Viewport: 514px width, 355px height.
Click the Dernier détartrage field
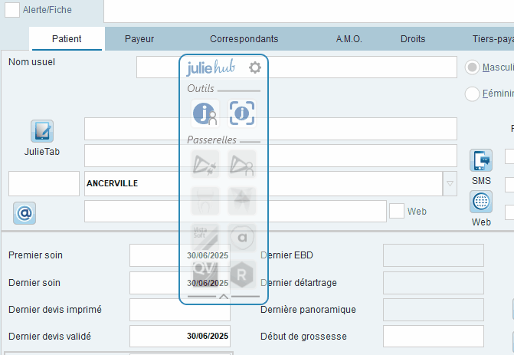click(434, 283)
